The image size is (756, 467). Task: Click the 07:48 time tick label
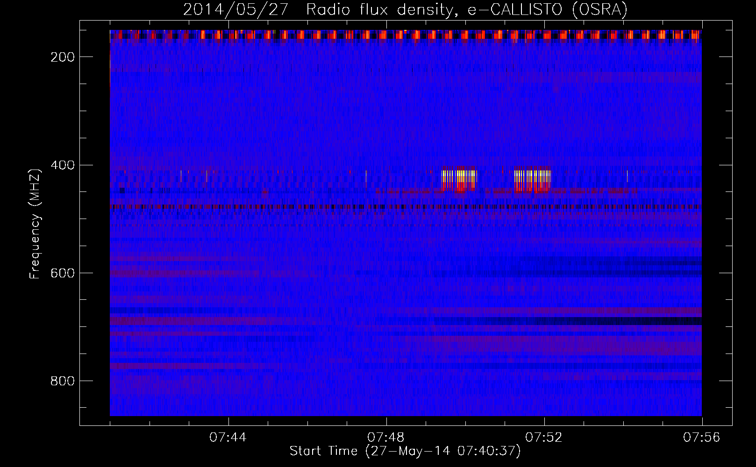point(386,438)
